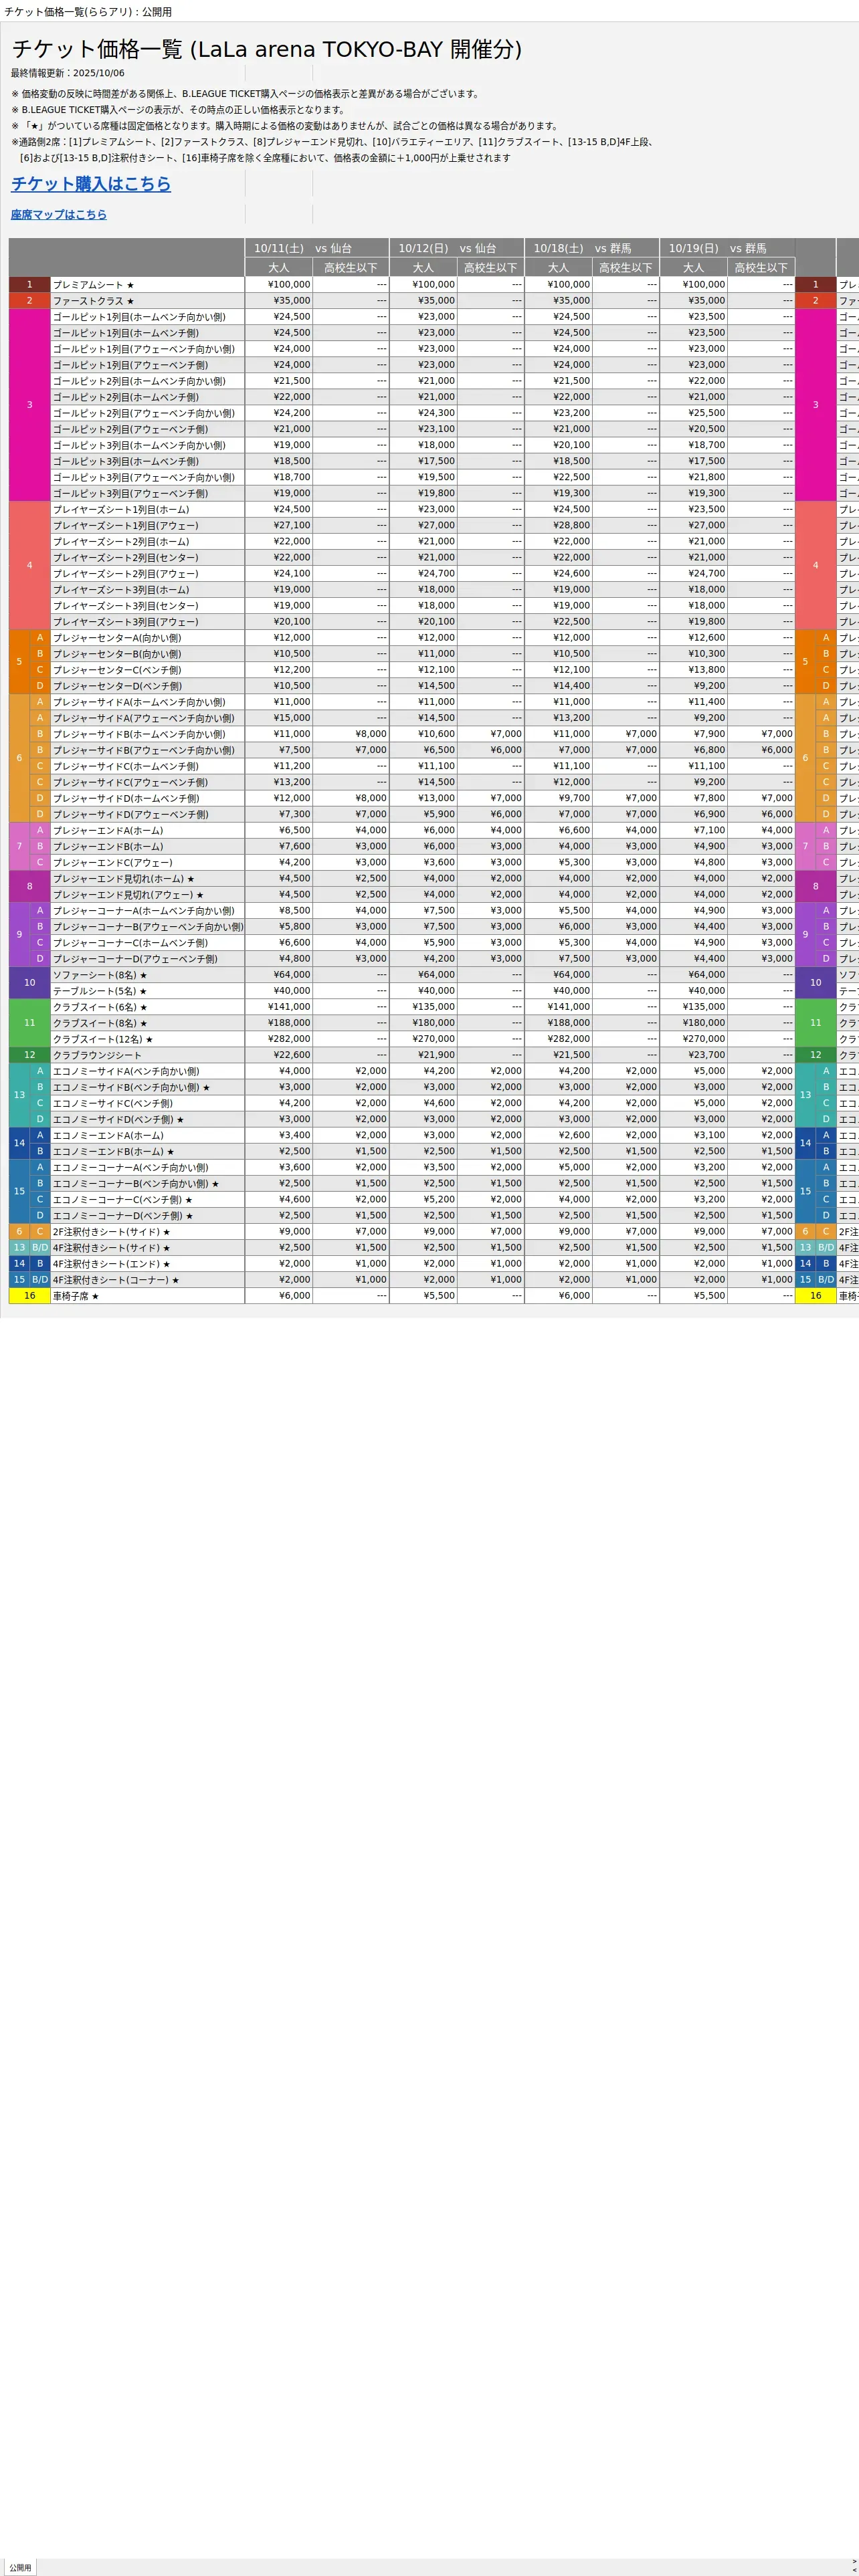Select ゴールピット1列目(ホームベンチ向かい側) row label
This screenshot has width=859, height=2576.
147,317
